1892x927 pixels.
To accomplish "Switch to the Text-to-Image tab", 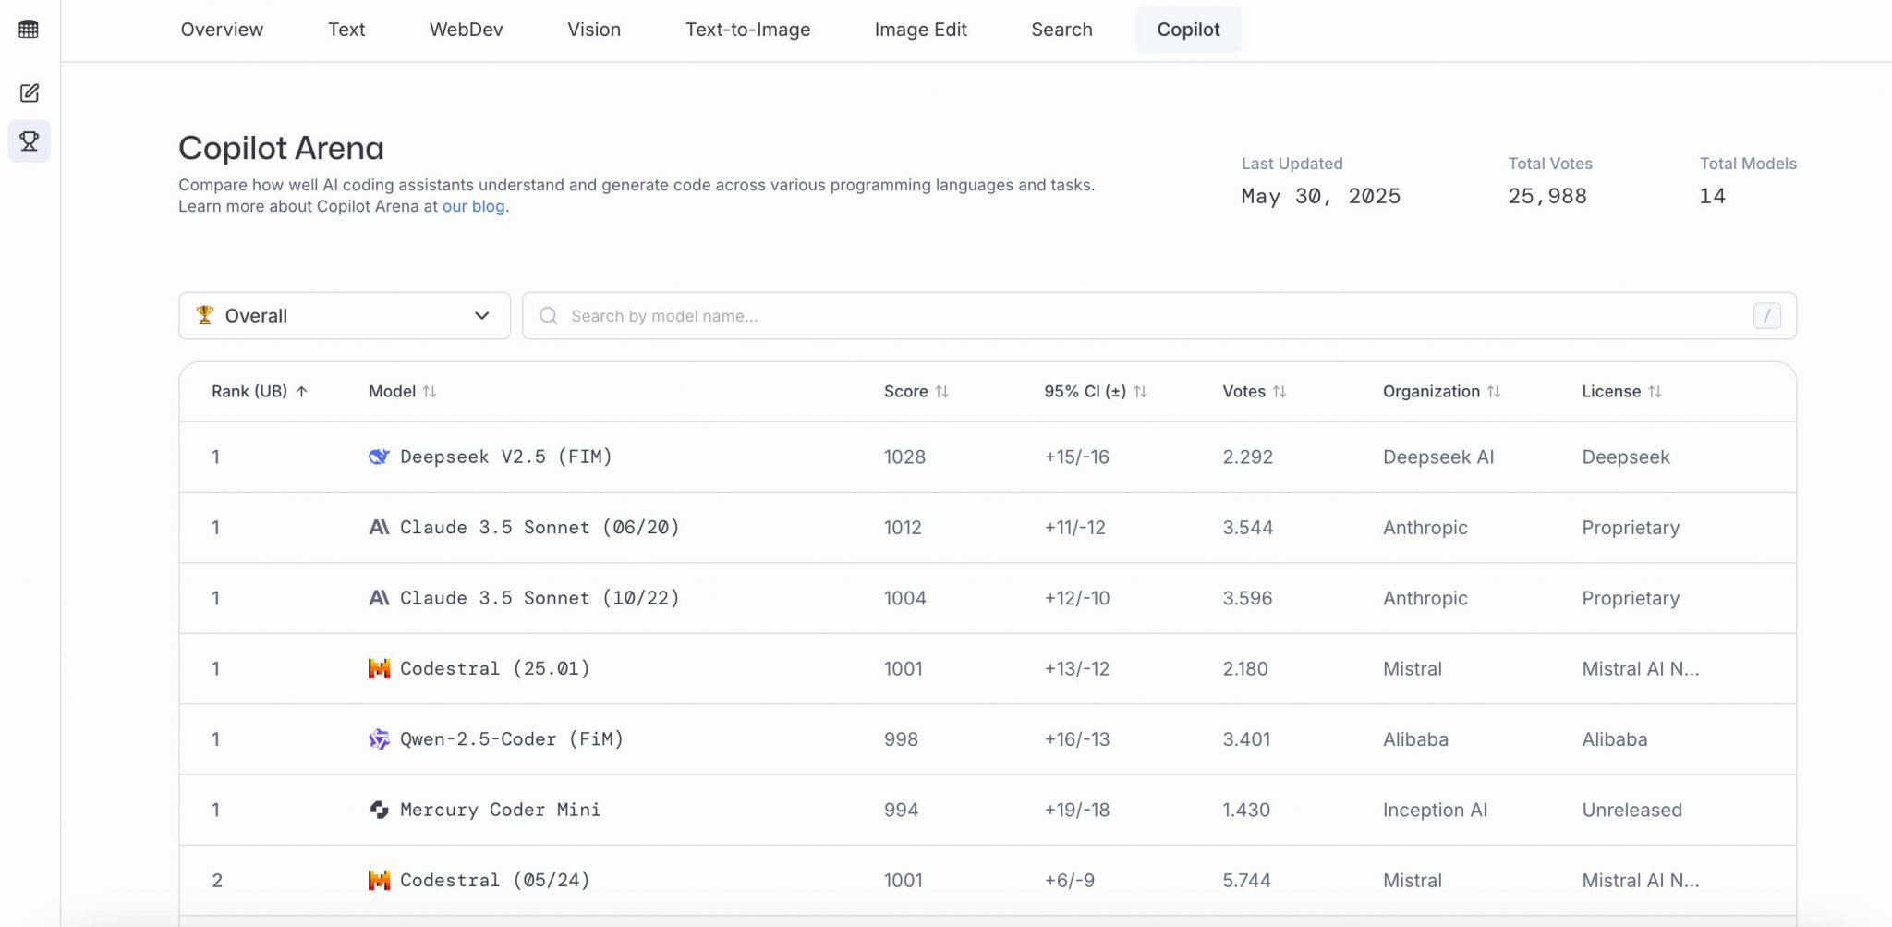I will [x=747, y=30].
